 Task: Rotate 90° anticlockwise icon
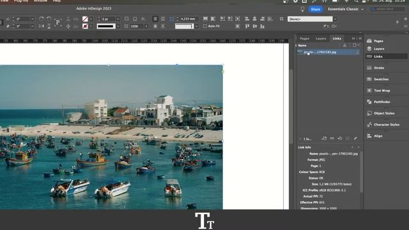coord(49,19)
